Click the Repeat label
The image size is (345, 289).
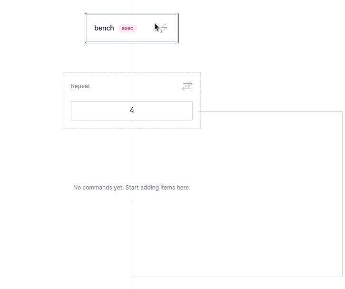pos(80,86)
